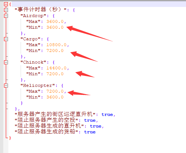The height and width of the screenshot is (153, 186).
Task: Collapse the 事件计时器 block fold marker
Action: pyautogui.click(x=6, y=10)
